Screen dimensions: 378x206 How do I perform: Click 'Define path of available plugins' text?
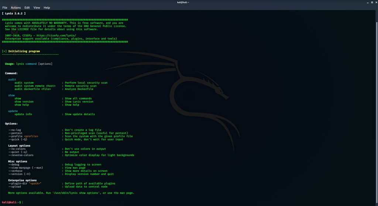[x=90, y=183]
